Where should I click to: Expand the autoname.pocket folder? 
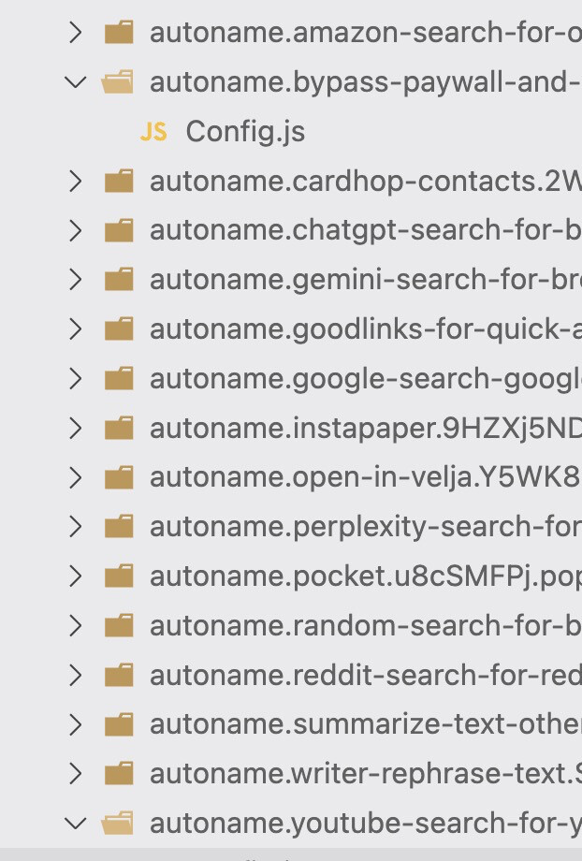click(x=75, y=576)
